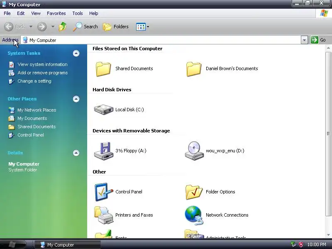Click Control Panel sidebar icon
Image resolution: width=332 pixels, height=249 pixels.
[11, 135]
